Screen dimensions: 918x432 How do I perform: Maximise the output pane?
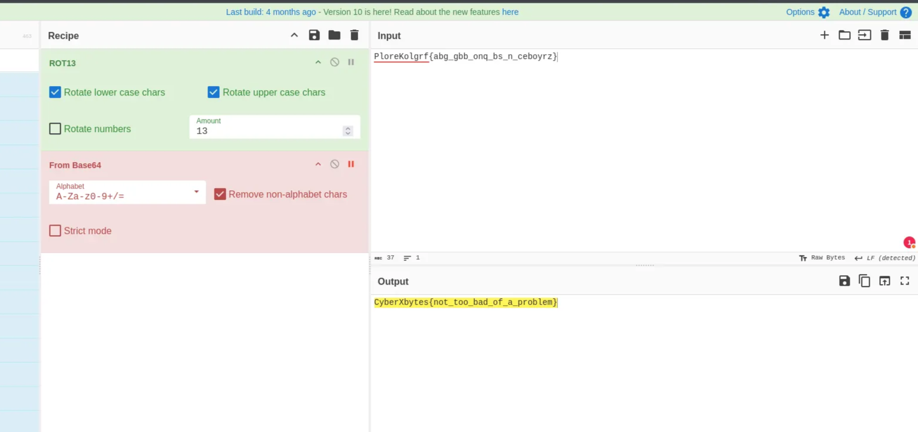904,281
